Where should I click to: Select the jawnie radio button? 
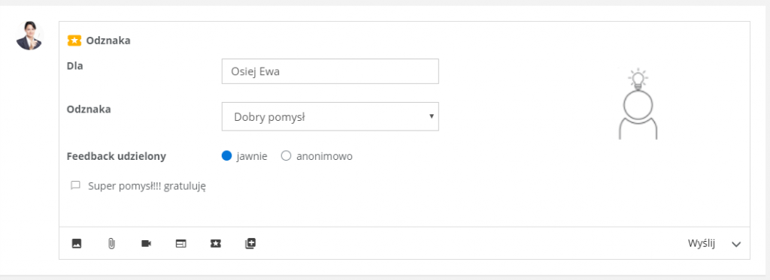coord(226,156)
